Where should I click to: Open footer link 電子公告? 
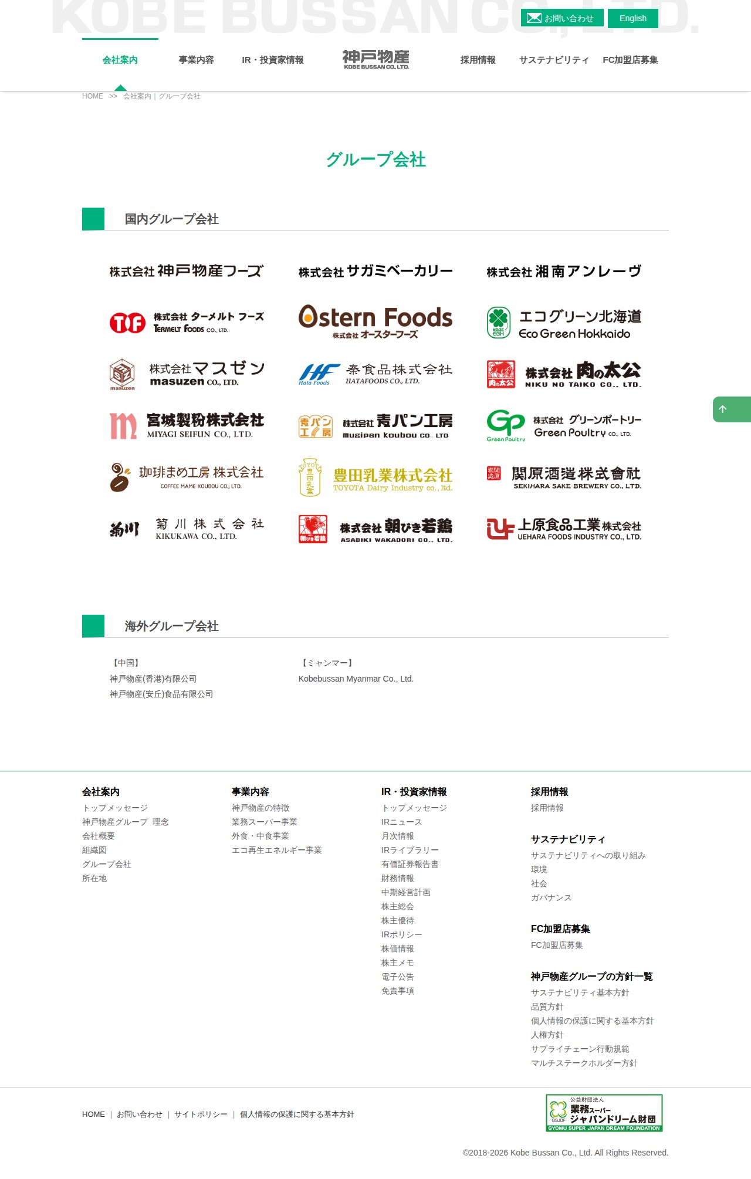398,977
